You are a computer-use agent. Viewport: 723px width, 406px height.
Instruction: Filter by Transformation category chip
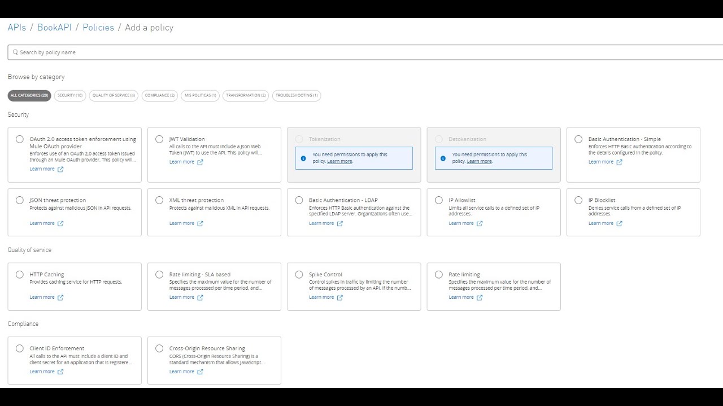coord(246,95)
